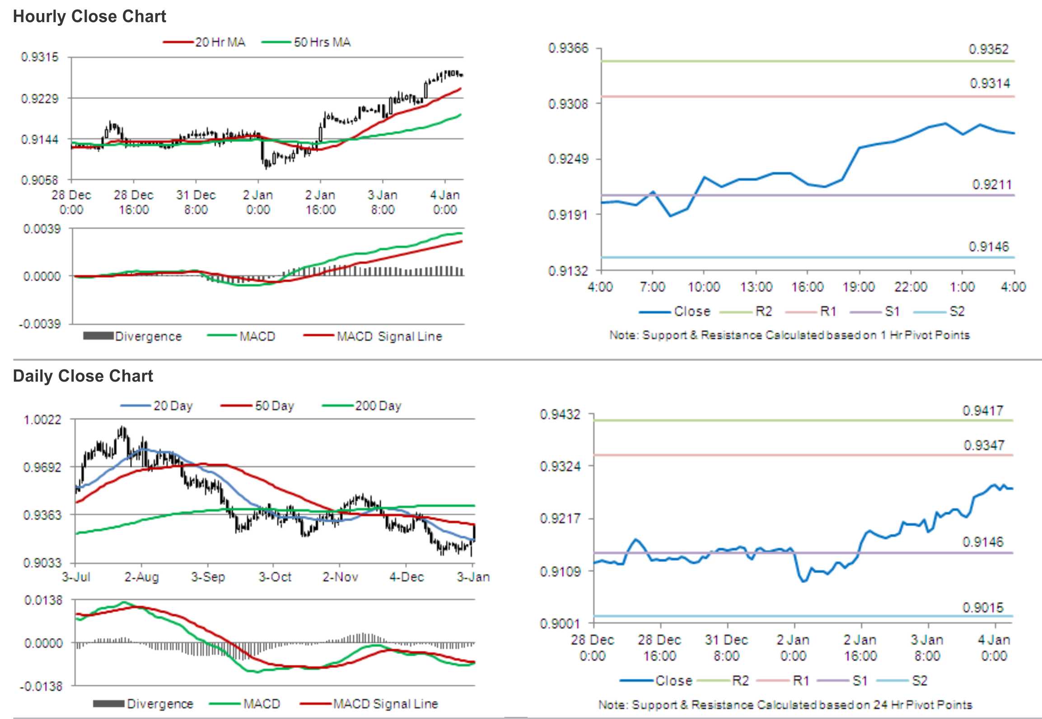Click the 1 Hr Pivot Points note
The height and width of the screenshot is (719, 1042).
point(790,335)
